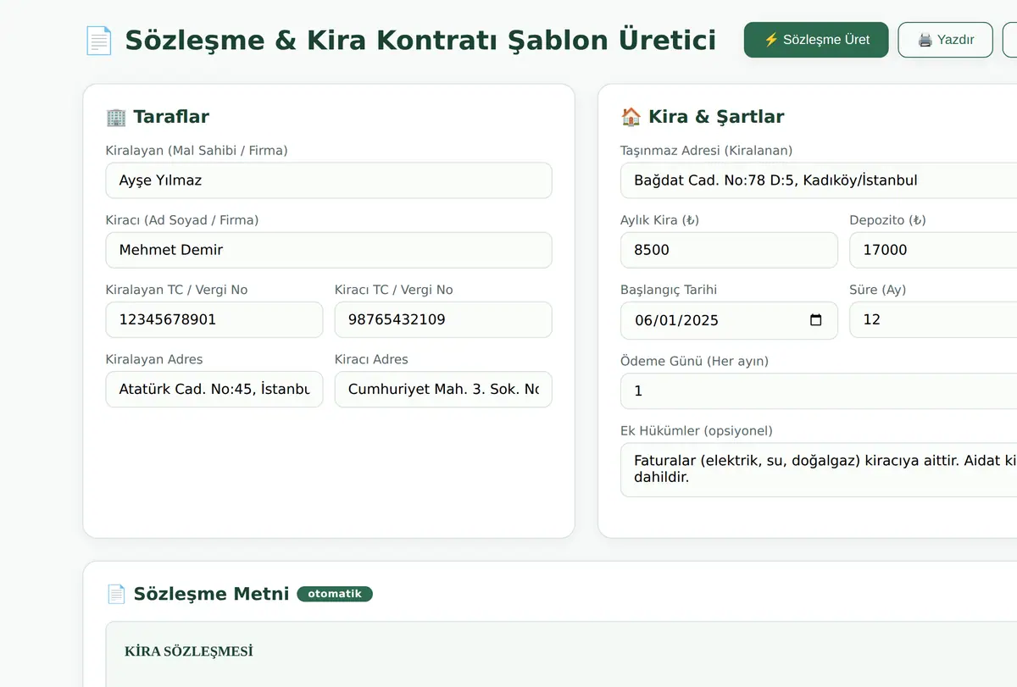Click the Ek Hükümler (opsiyonel) label

pos(697,430)
